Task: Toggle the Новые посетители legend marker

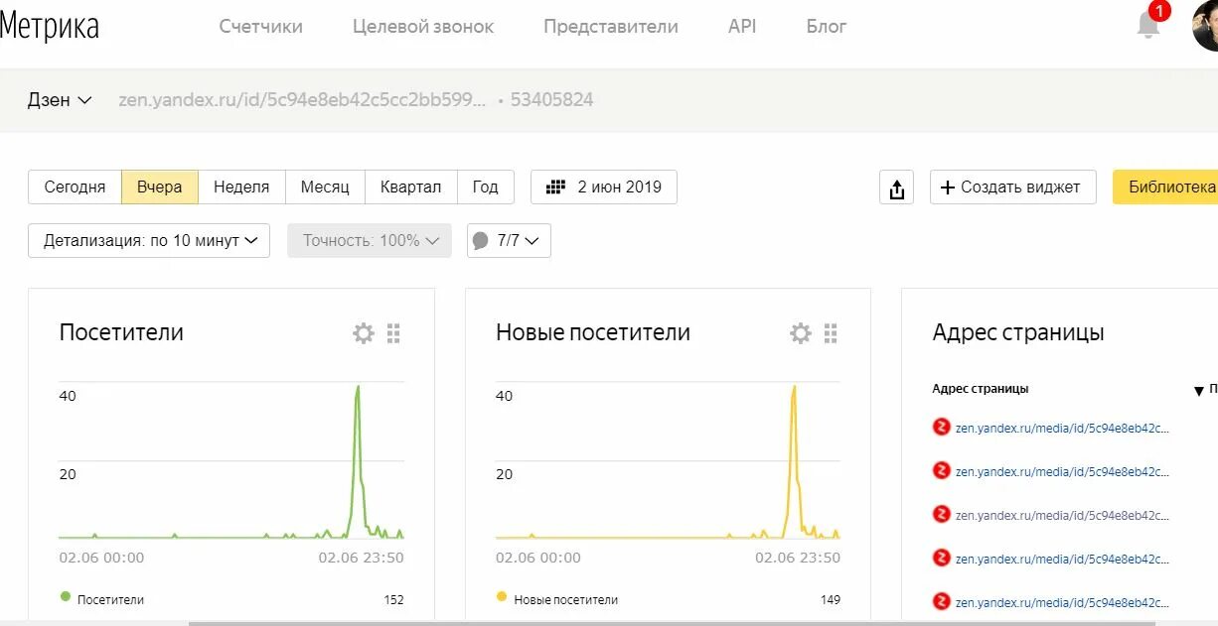Action: coord(502,599)
